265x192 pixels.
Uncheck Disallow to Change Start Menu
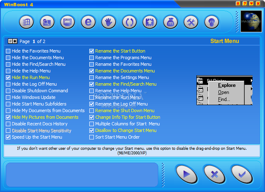click(x=91, y=130)
